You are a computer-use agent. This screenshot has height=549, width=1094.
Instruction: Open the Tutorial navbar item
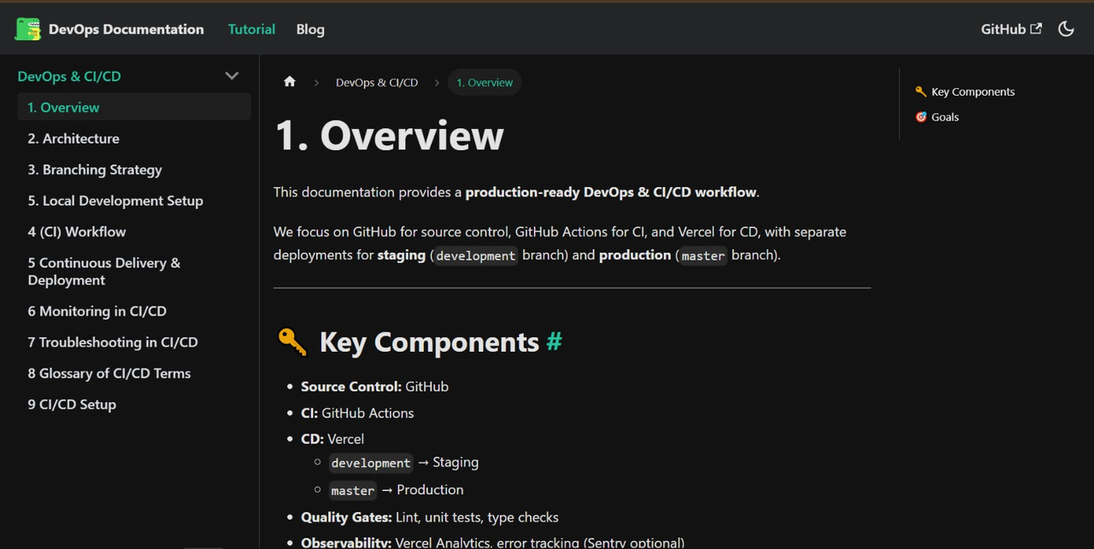(x=251, y=29)
